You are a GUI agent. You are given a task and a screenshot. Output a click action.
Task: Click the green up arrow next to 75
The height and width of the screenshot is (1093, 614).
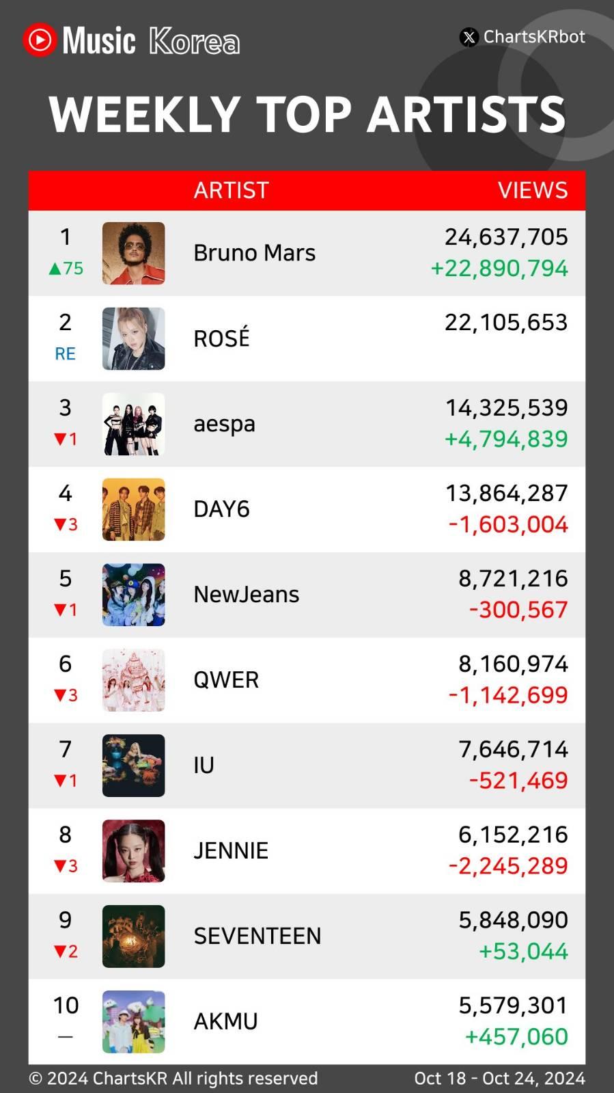coord(55,269)
